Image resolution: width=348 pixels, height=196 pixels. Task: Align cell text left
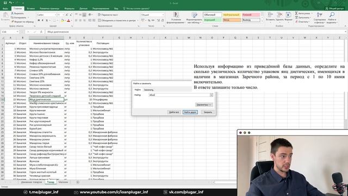tap(76, 21)
